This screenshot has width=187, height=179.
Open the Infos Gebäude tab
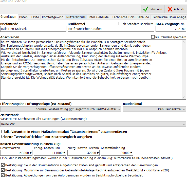click(98, 17)
